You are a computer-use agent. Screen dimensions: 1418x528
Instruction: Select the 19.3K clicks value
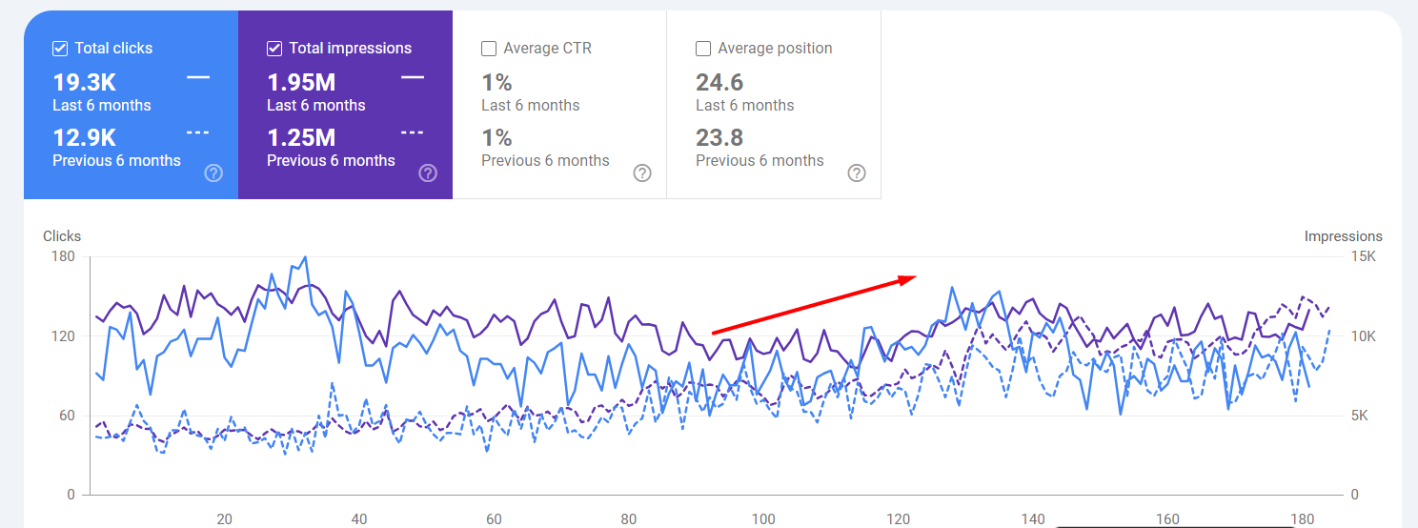pyautogui.click(x=85, y=84)
